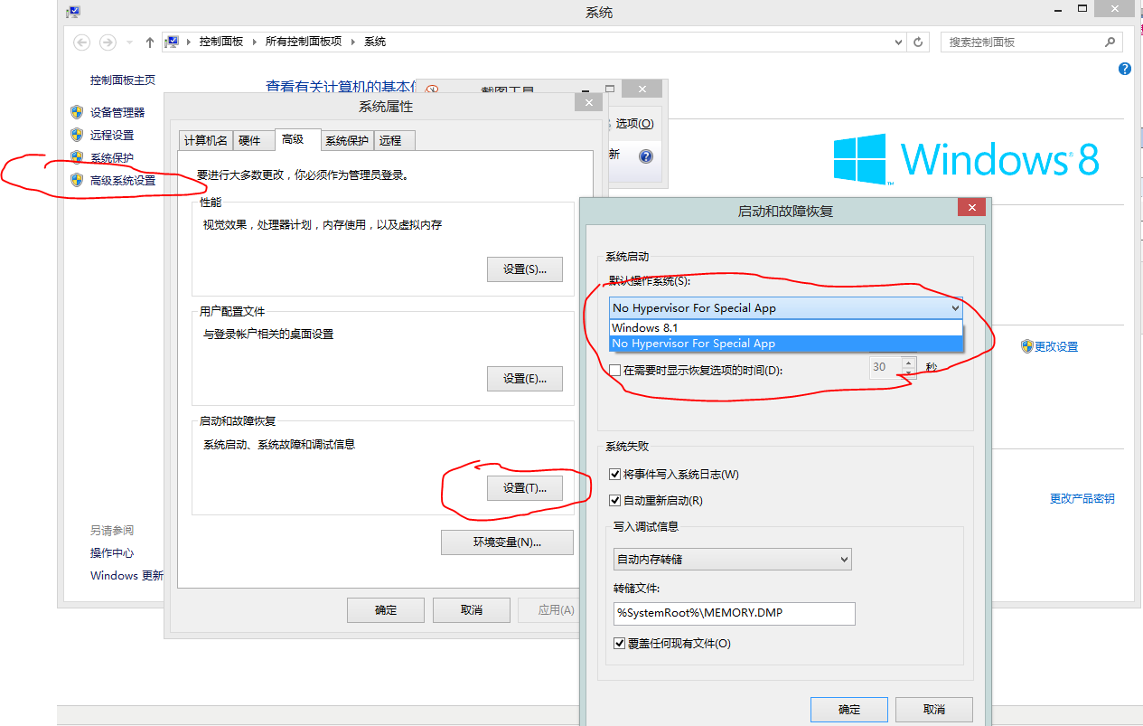
Task: Close the 启动和故障恢复 dialog
Action: [x=971, y=208]
